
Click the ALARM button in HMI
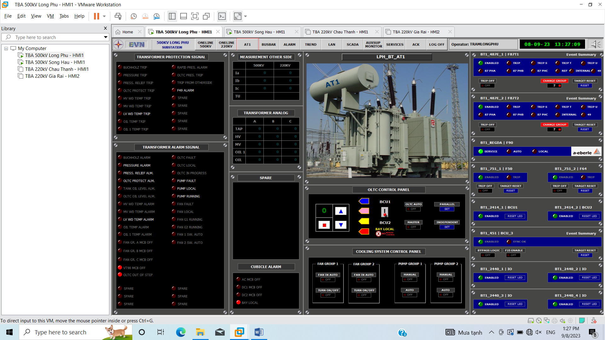click(289, 44)
